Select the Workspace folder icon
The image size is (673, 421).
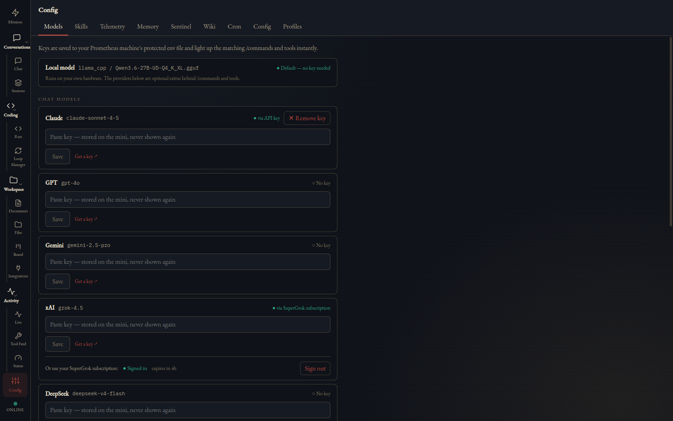click(x=14, y=180)
